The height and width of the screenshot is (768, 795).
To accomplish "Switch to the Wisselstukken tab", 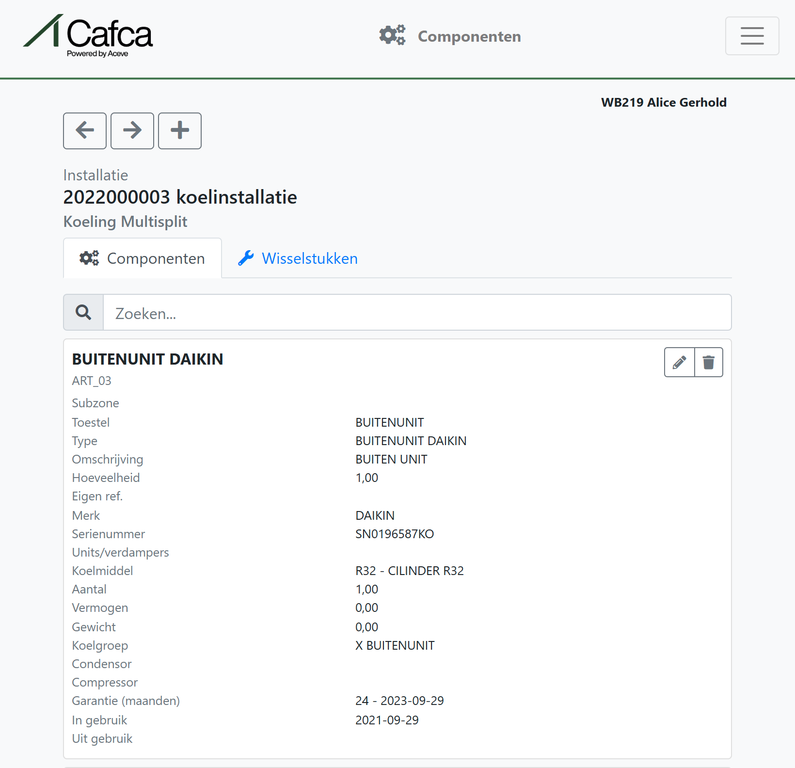I will [298, 258].
